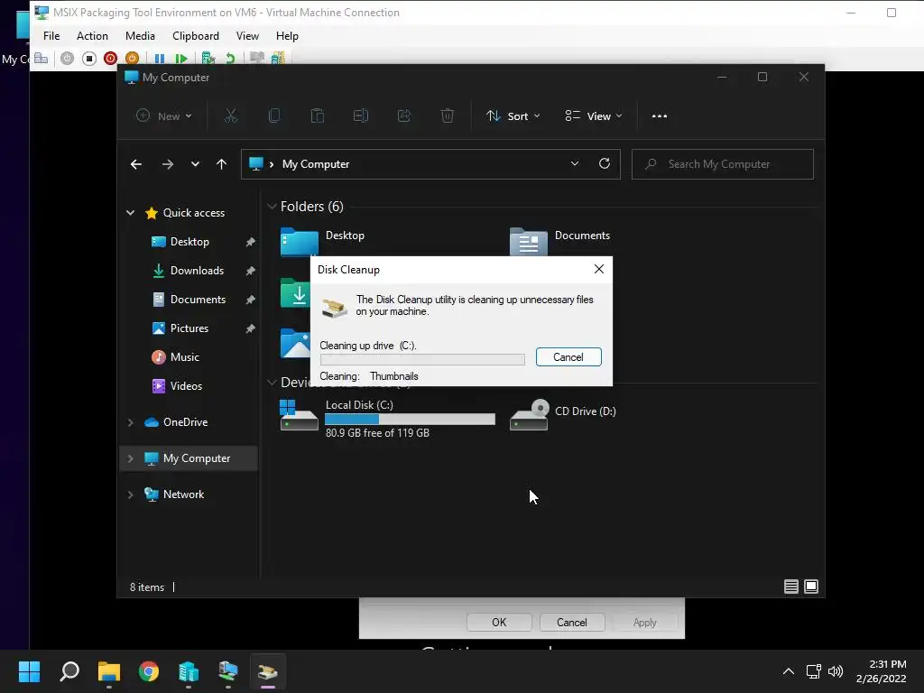The width and height of the screenshot is (924, 693).
Task: Open the Media menu
Action: pos(140,36)
